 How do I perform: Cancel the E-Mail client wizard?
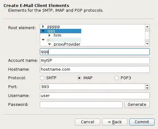88,122
